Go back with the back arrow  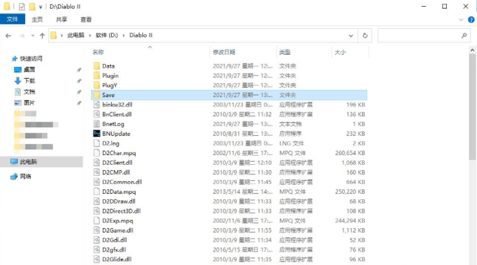[8, 36]
